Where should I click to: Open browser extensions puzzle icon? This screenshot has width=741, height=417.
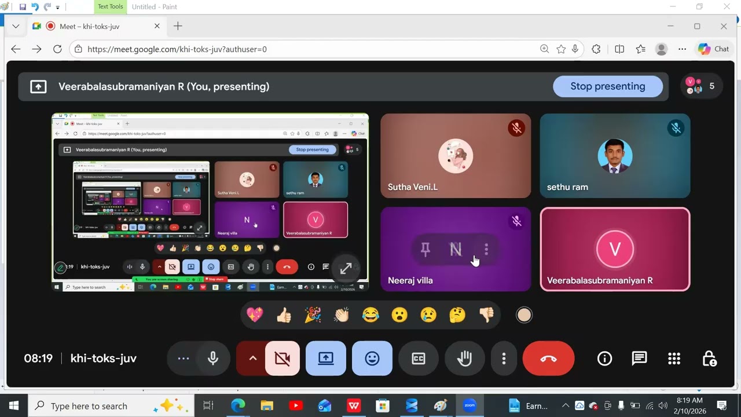pyautogui.click(x=596, y=49)
